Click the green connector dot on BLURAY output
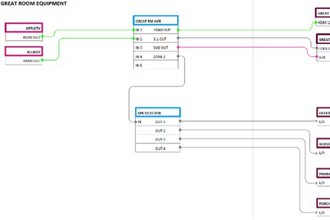Screen dimensions: 330x220 coord(42,60)
